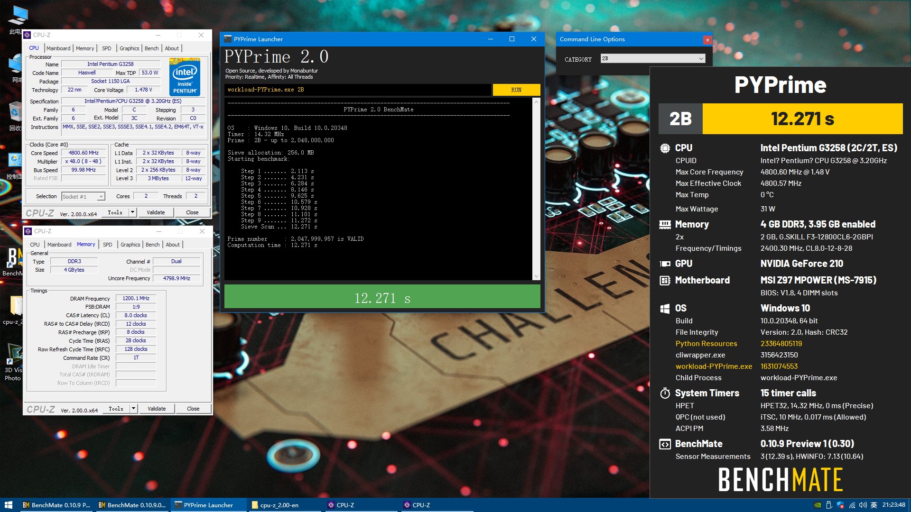Select Bench tab in bottom CPU-Z window
Image resolution: width=911 pixels, height=512 pixels.
[153, 245]
